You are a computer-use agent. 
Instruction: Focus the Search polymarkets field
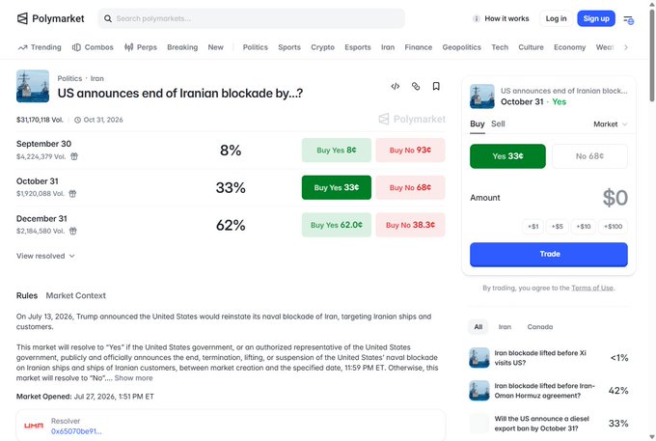251,18
